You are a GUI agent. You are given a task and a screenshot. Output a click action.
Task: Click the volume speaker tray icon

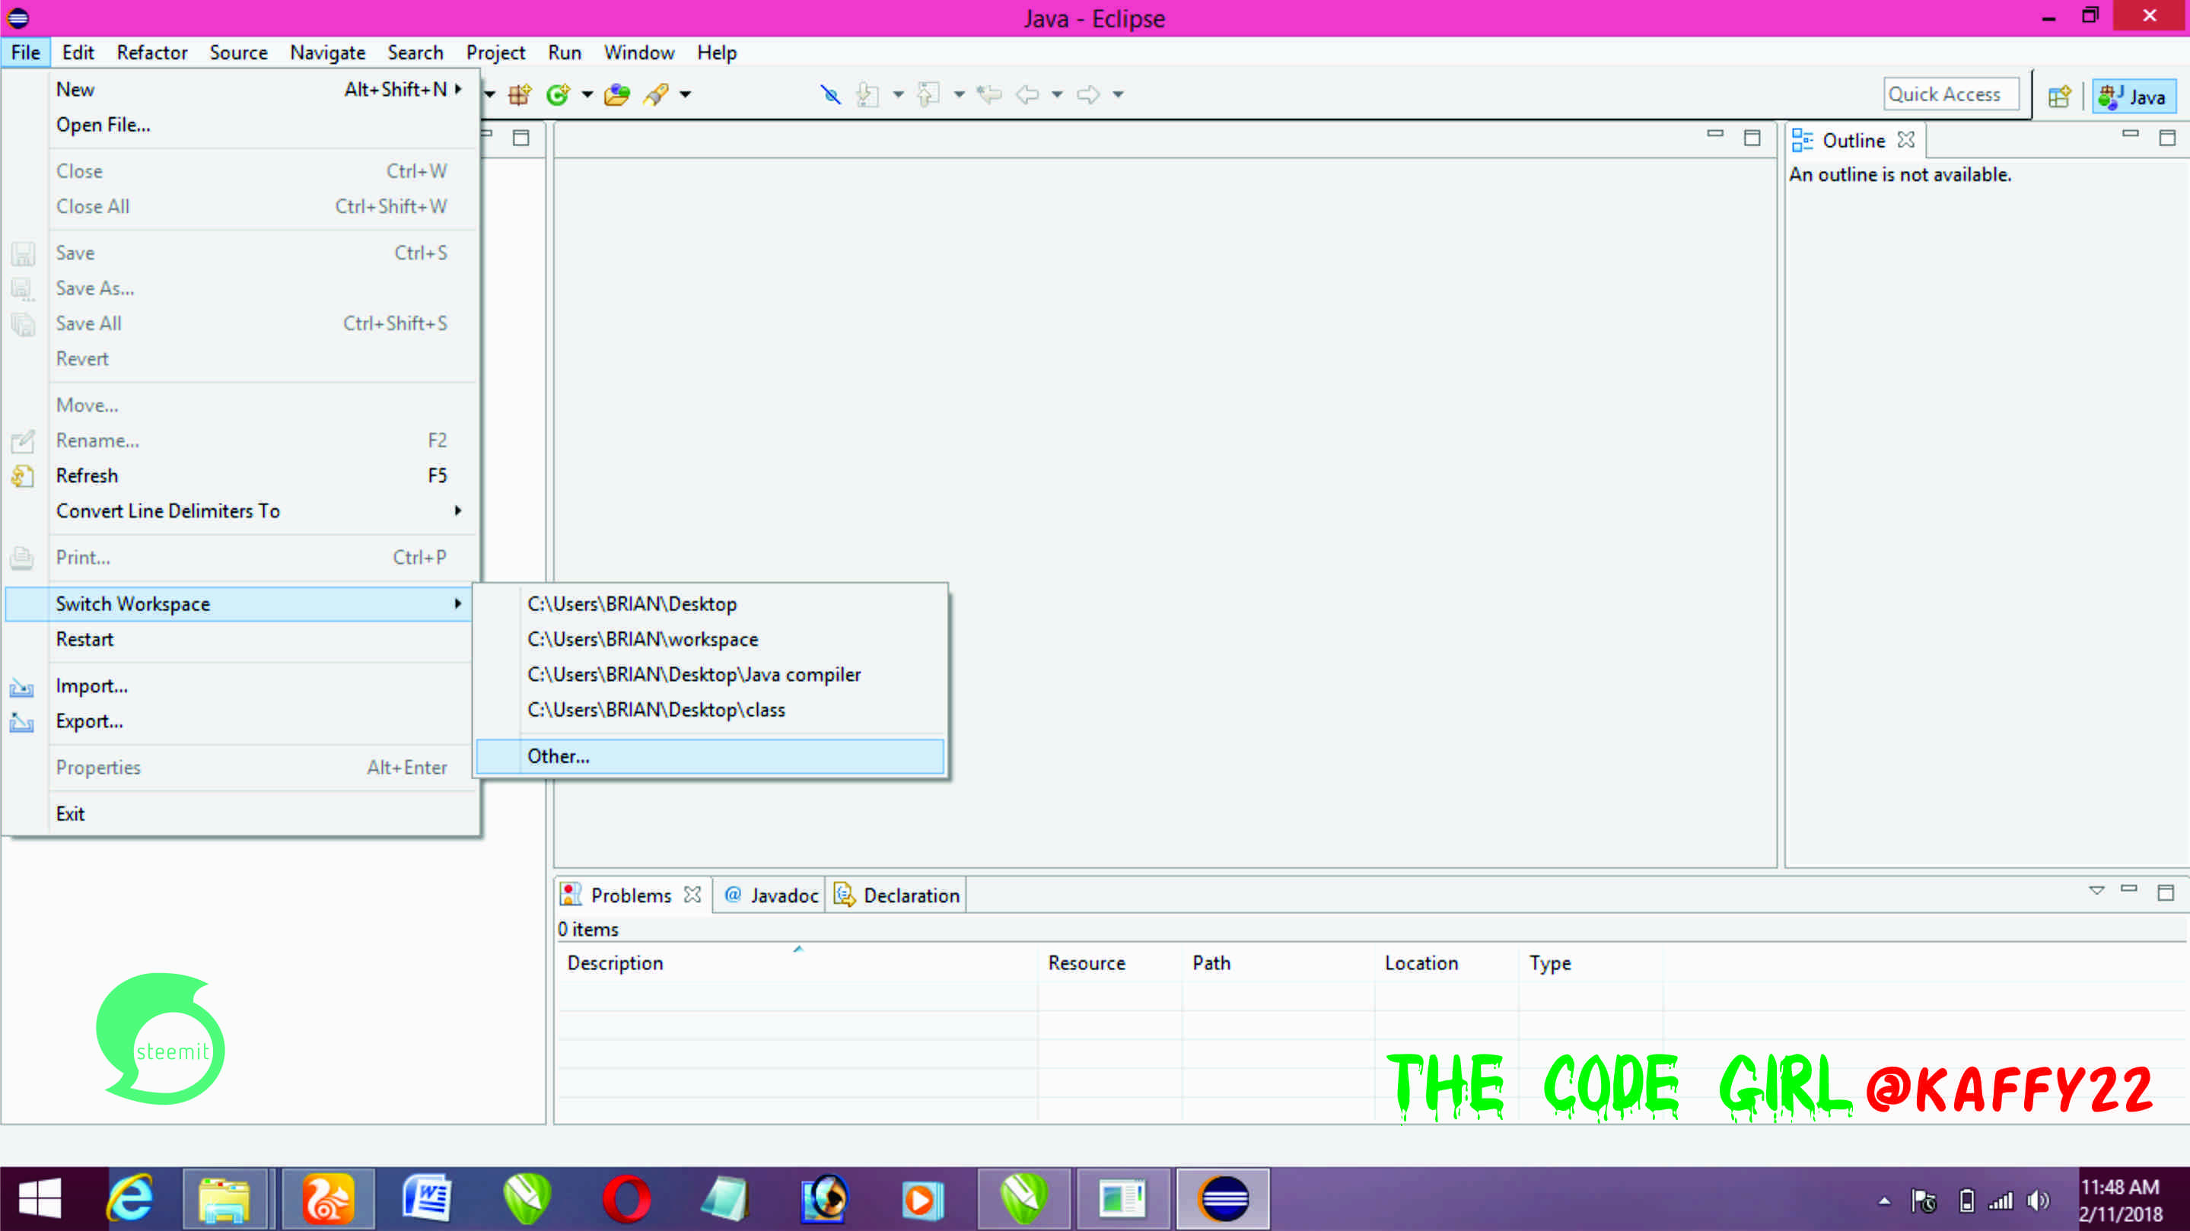2039,1201
